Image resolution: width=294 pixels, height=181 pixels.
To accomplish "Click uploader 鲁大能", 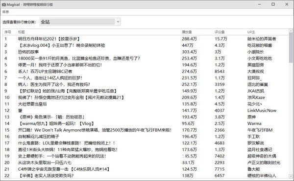I will [253, 169].
